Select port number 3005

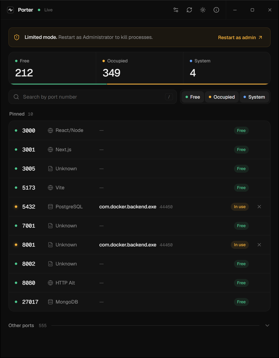[x=29, y=168]
